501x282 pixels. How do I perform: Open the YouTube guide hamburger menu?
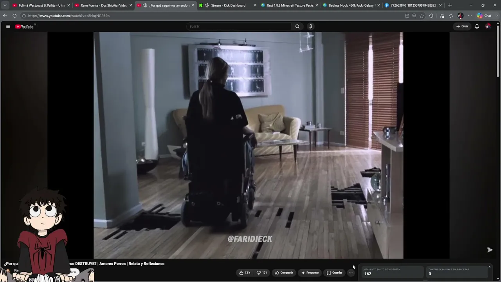pos(8,26)
